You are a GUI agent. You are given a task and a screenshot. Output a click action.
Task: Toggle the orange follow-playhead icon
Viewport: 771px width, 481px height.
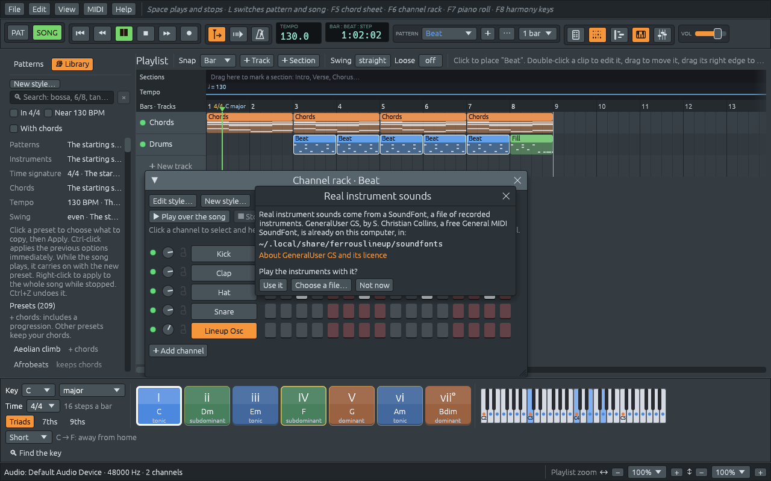(217, 34)
